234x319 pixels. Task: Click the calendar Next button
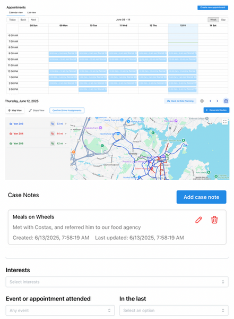(33, 20)
